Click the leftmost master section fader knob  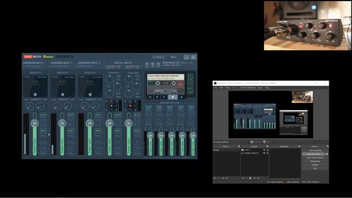[150, 135]
